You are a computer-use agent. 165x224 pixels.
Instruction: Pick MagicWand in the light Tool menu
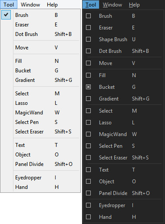coord(46,113)
